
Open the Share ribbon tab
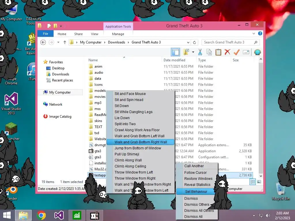[78, 34]
